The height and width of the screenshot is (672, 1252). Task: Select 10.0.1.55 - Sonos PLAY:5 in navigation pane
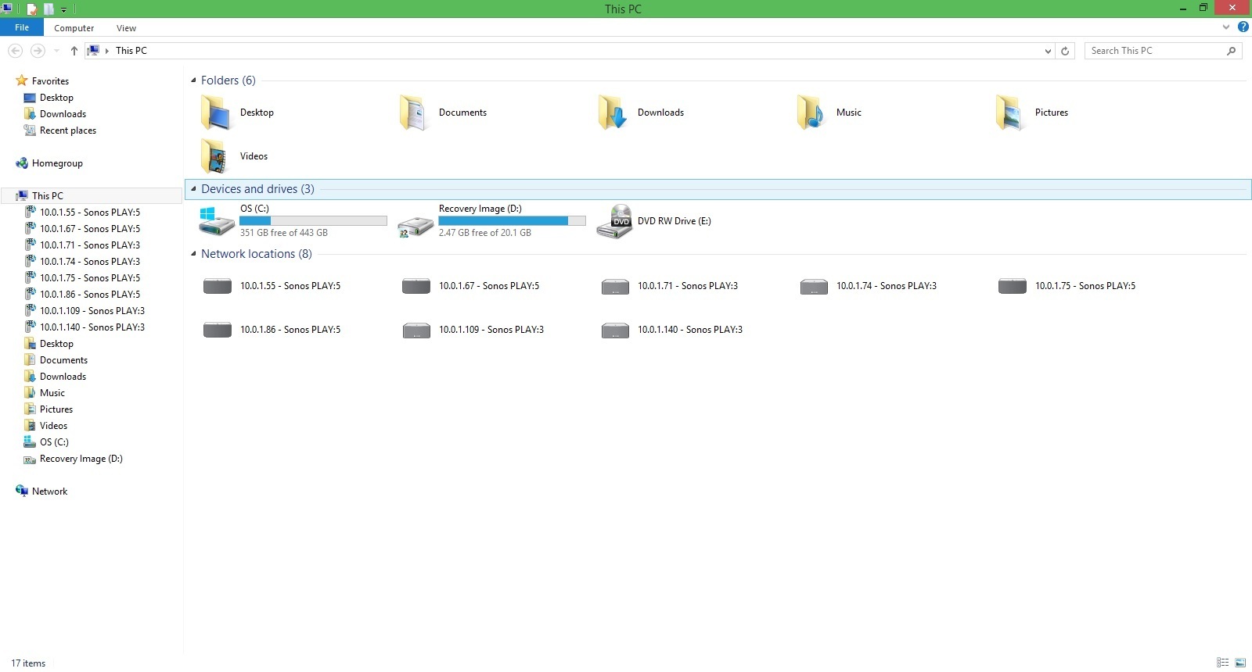[x=90, y=213]
